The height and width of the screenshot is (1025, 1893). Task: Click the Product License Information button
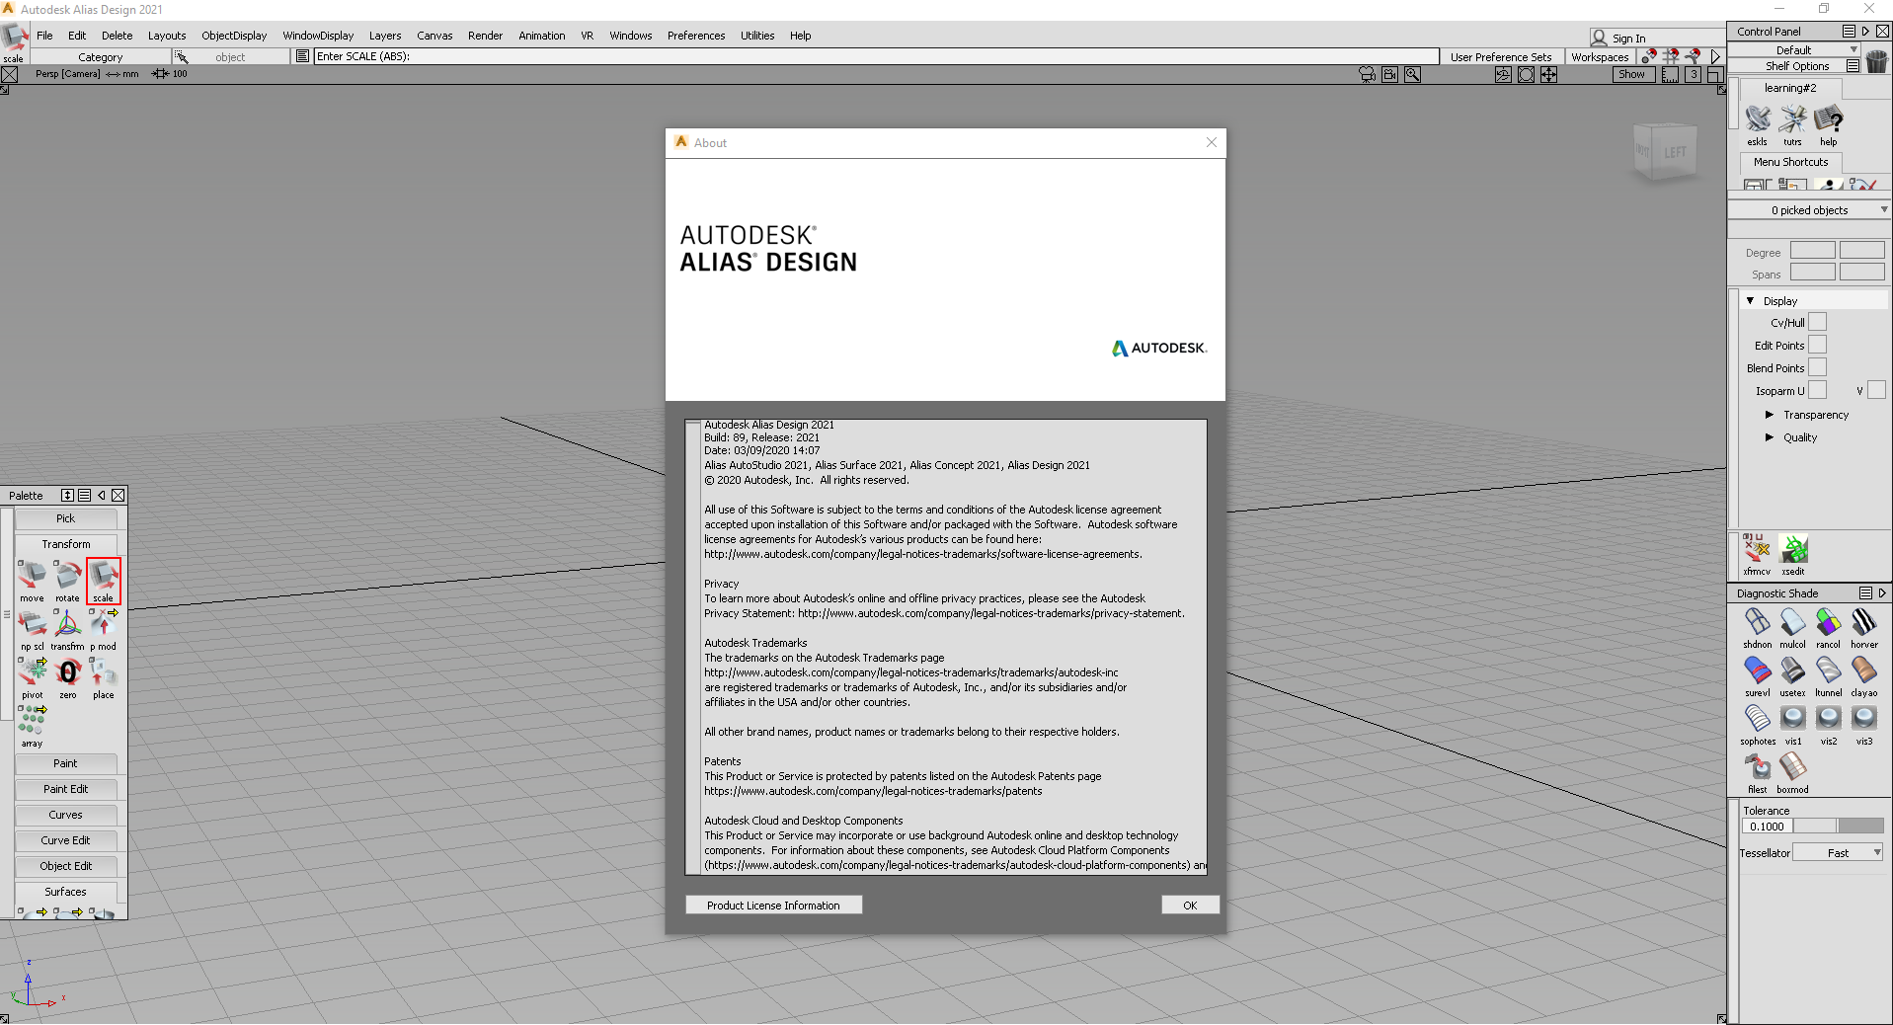(x=773, y=905)
